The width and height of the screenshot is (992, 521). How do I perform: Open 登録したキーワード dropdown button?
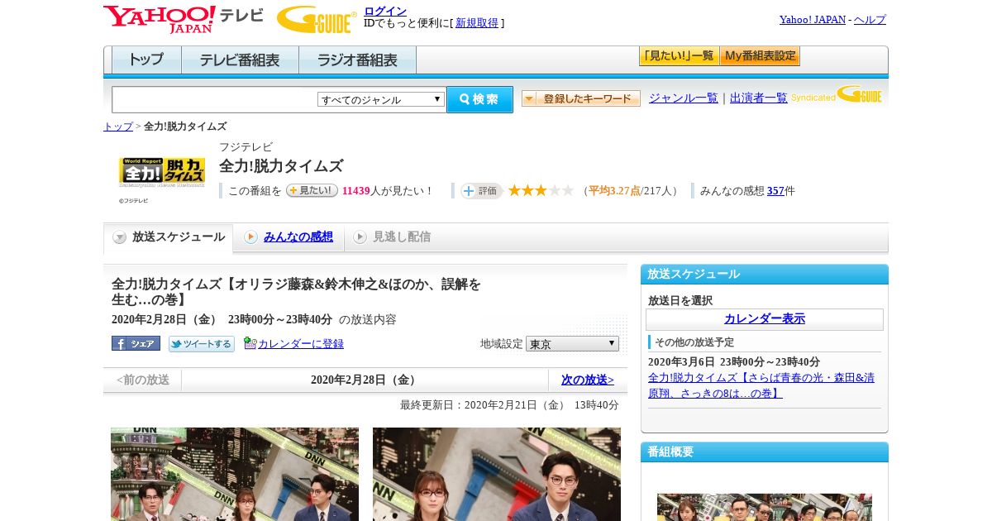581,99
